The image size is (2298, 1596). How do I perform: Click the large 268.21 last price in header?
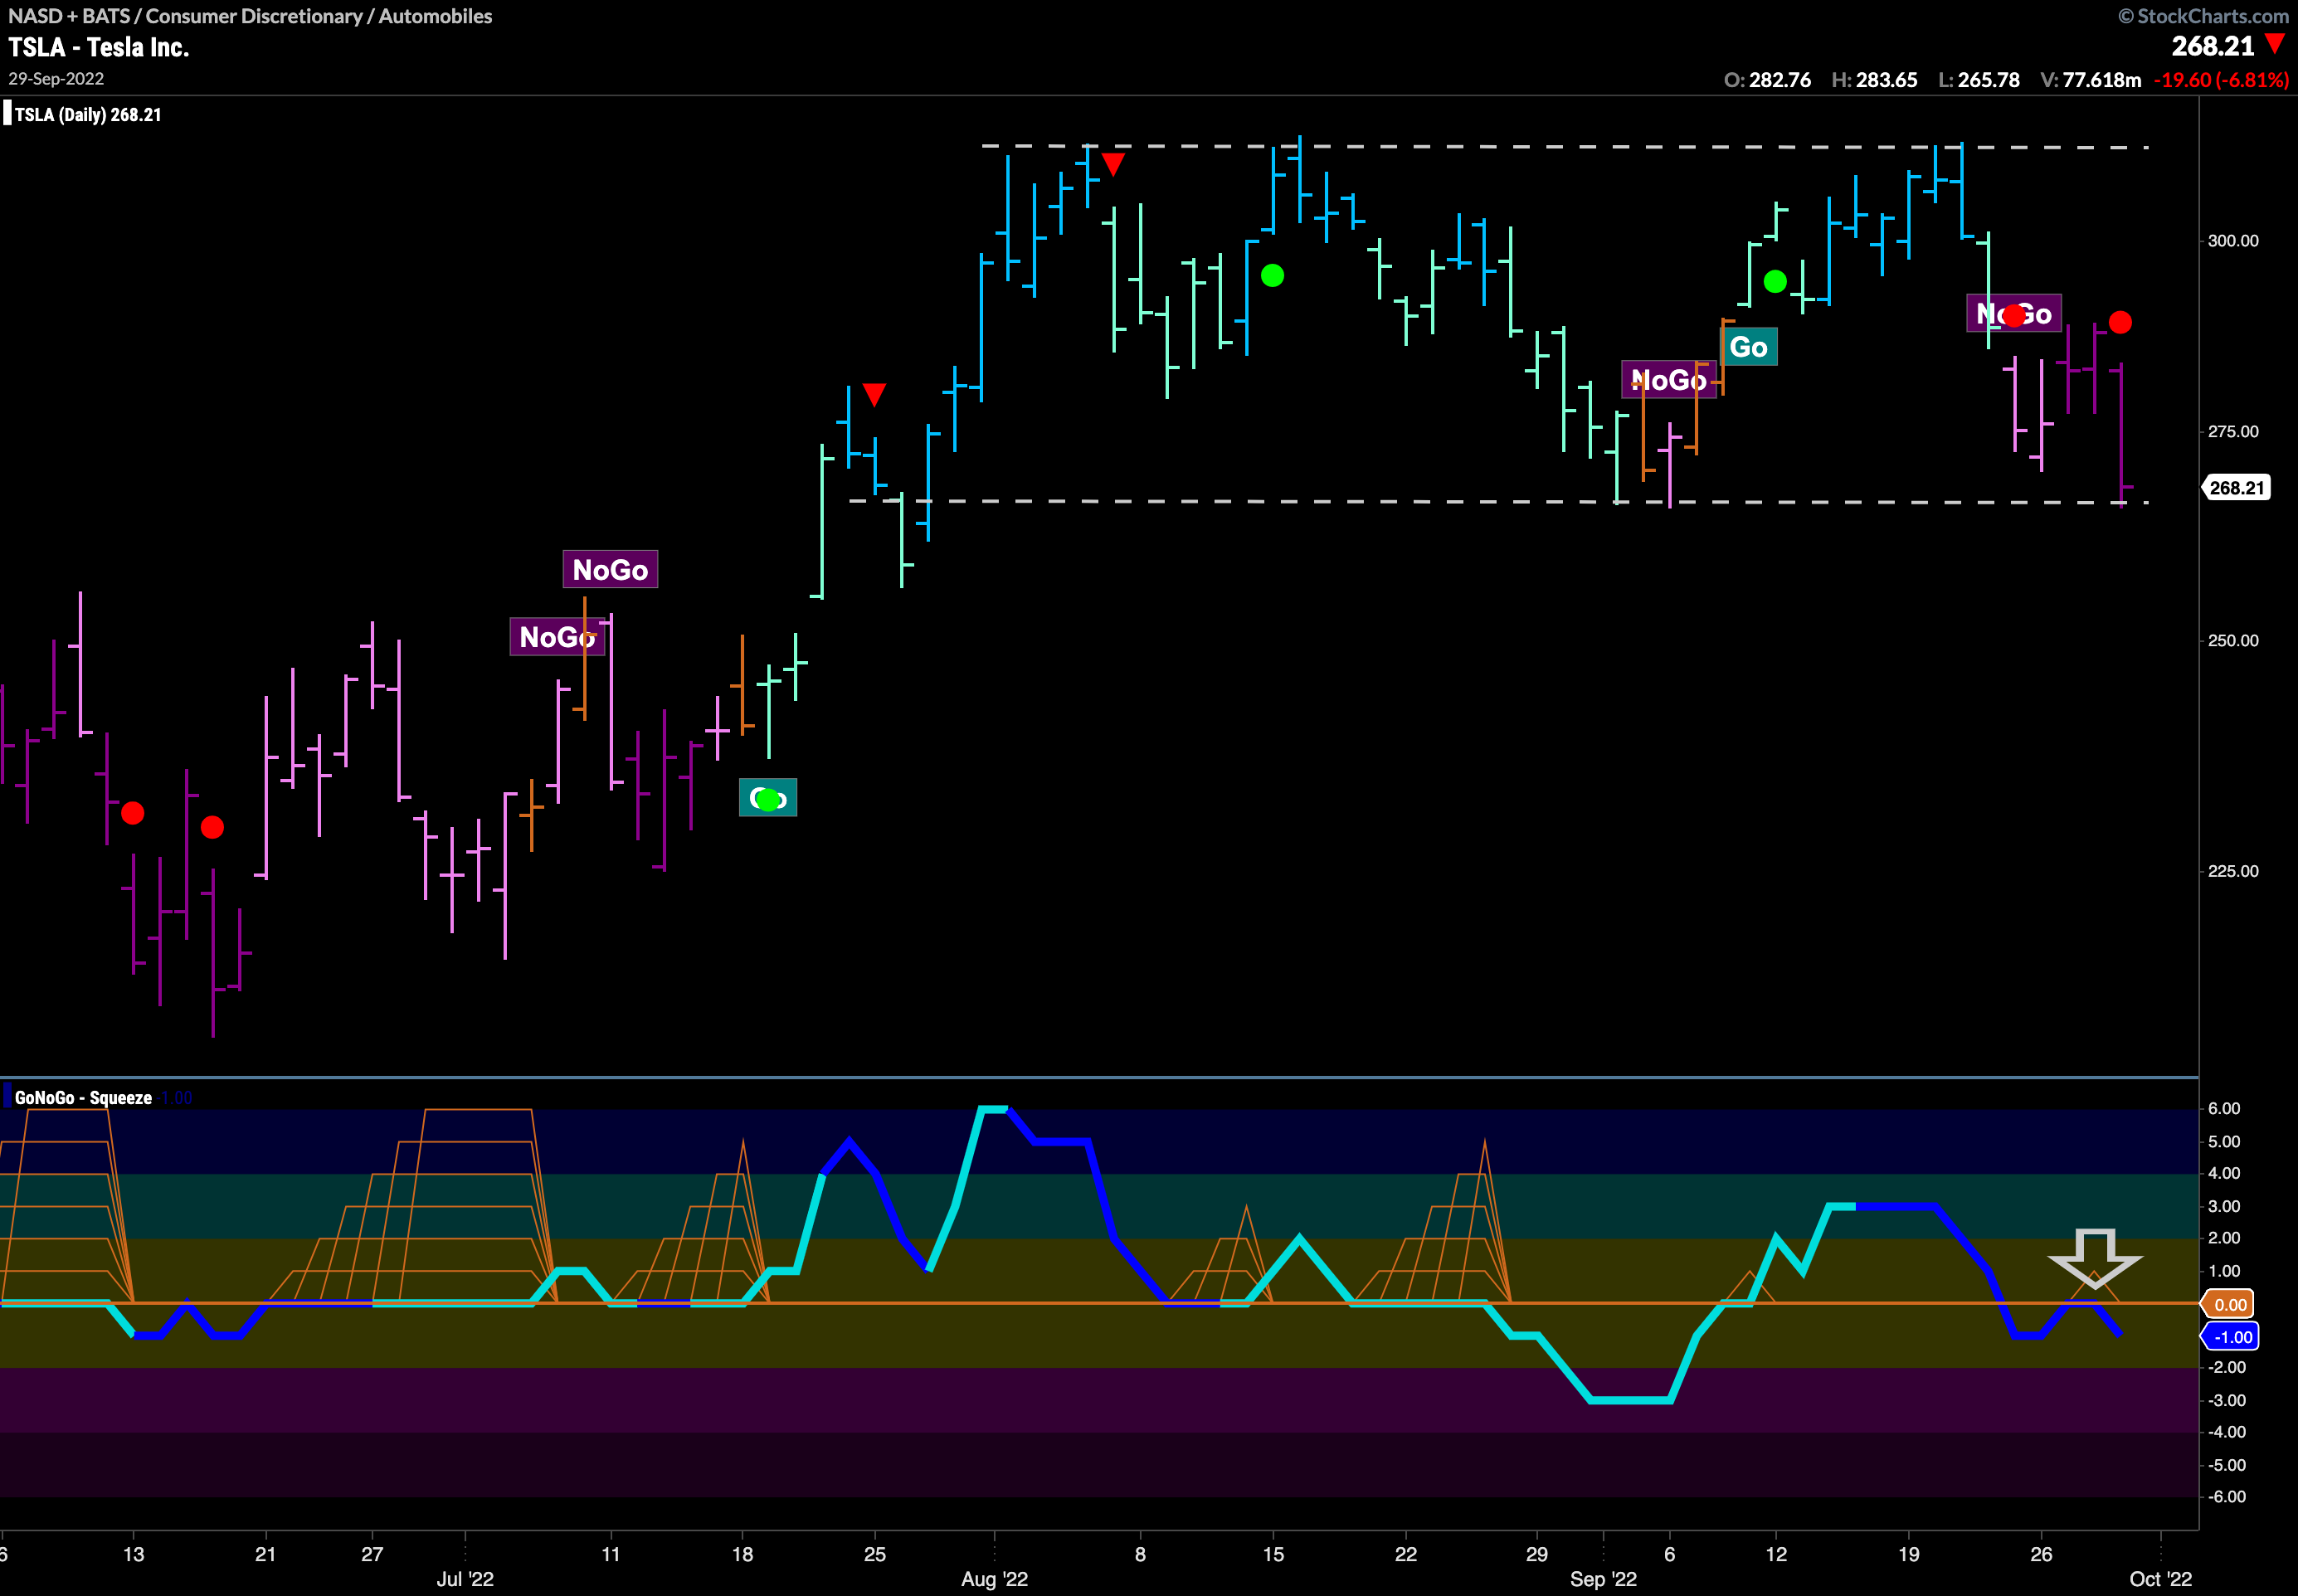click(2213, 46)
